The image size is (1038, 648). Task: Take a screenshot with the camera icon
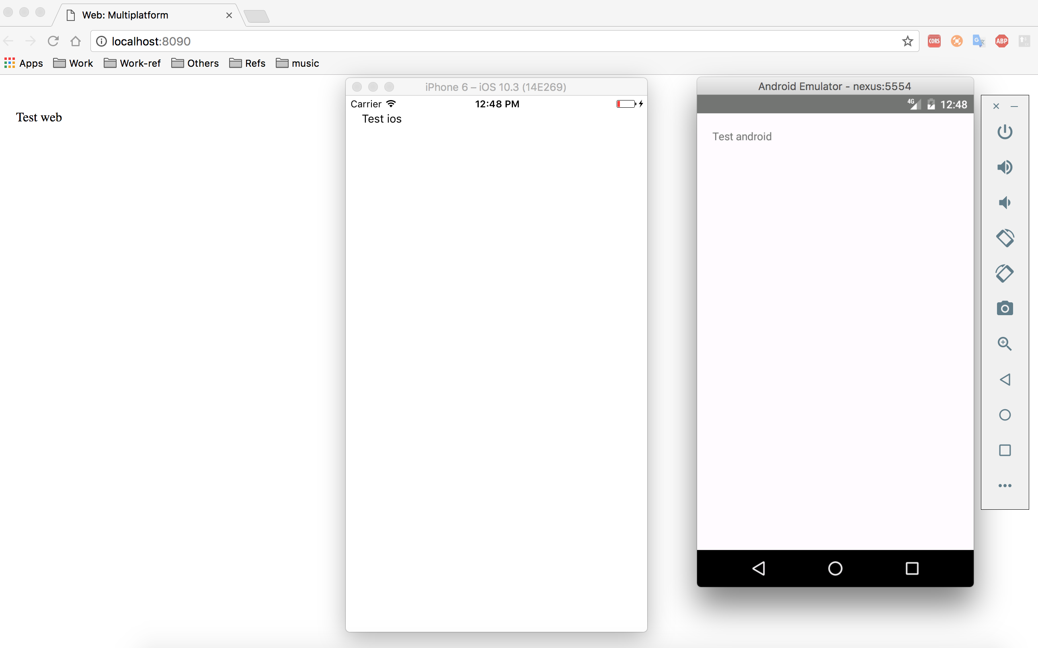pyautogui.click(x=1005, y=308)
